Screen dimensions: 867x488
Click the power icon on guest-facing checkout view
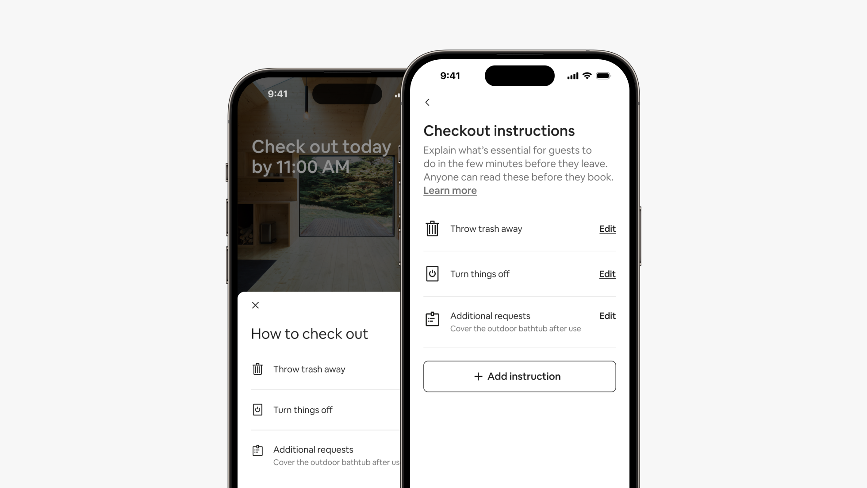pos(257,409)
